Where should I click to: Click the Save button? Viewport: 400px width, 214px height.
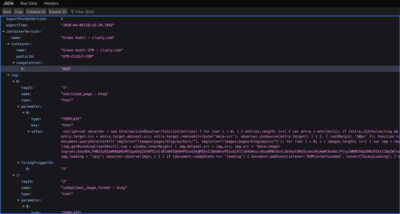pos(7,12)
